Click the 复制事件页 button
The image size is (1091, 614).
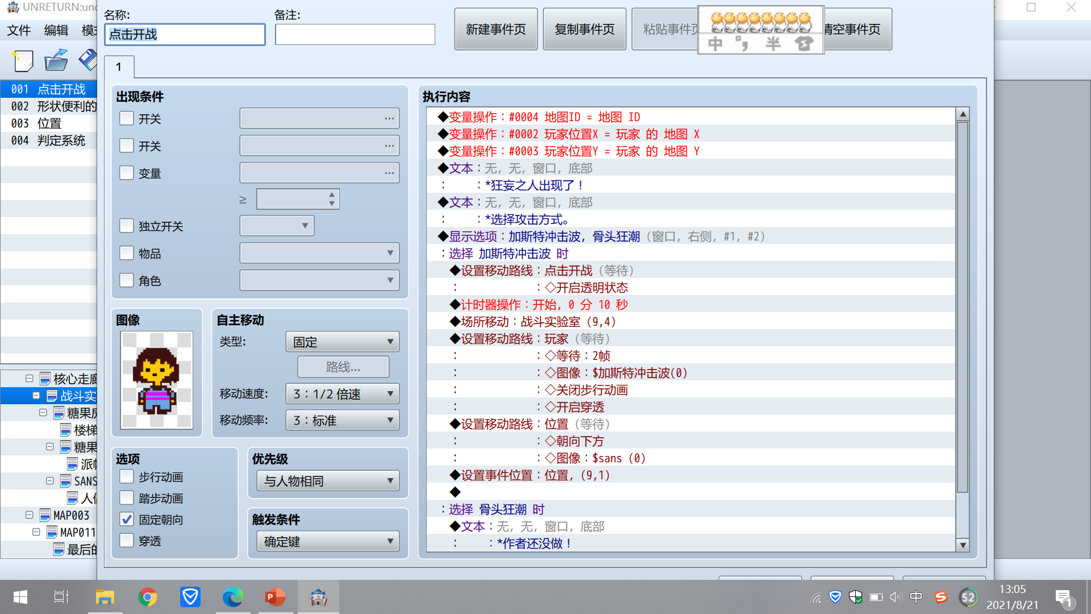pos(585,29)
